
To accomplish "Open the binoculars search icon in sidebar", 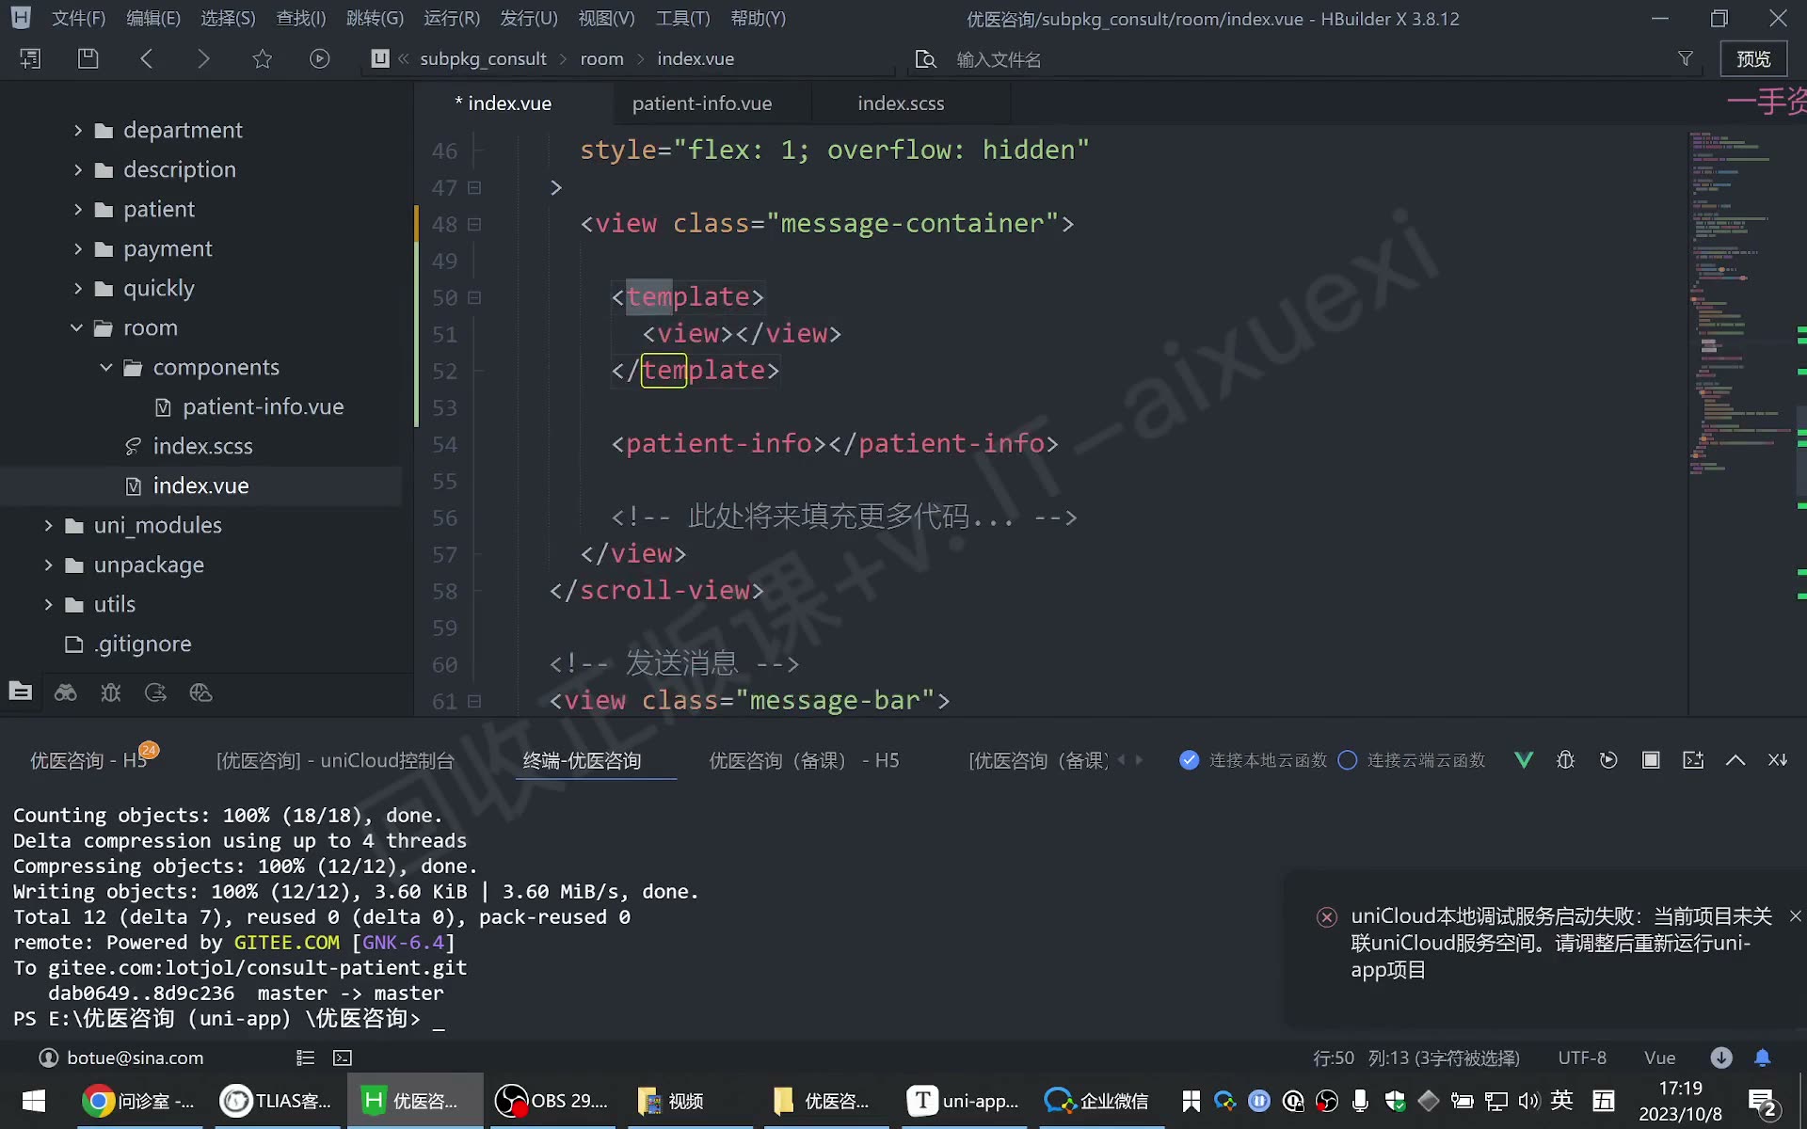I will pos(65,692).
